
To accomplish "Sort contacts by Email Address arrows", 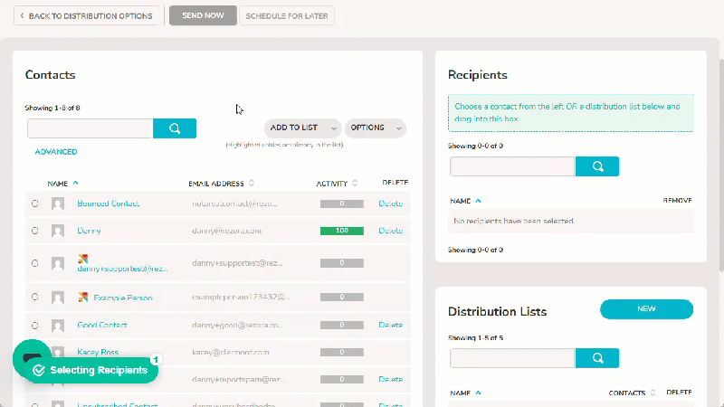I will click(x=252, y=184).
